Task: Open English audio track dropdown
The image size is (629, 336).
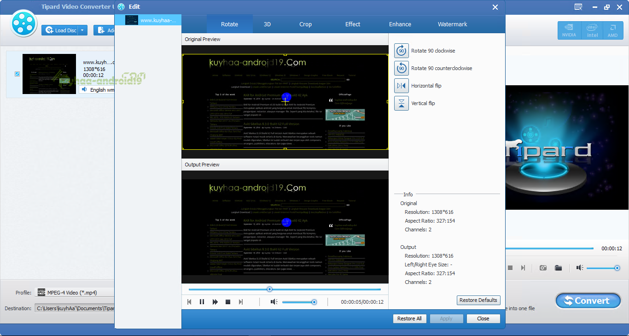Action: (97, 90)
